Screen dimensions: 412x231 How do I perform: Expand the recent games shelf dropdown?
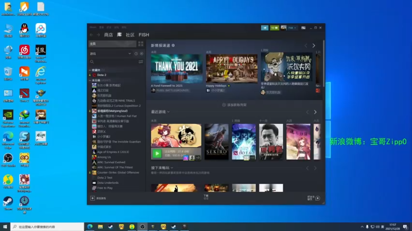[x=169, y=112]
